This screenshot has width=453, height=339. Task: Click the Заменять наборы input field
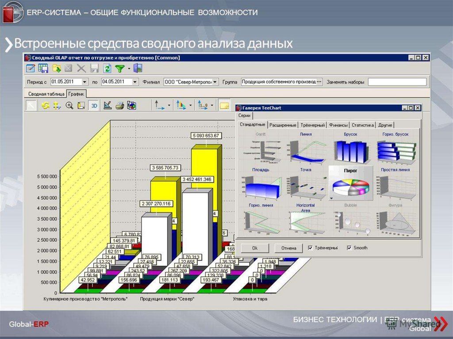397,82
